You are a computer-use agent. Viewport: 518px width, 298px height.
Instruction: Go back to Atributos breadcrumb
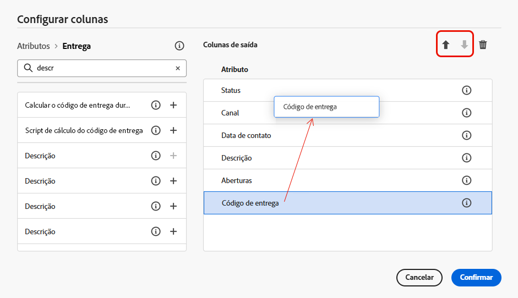coord(33,46)
